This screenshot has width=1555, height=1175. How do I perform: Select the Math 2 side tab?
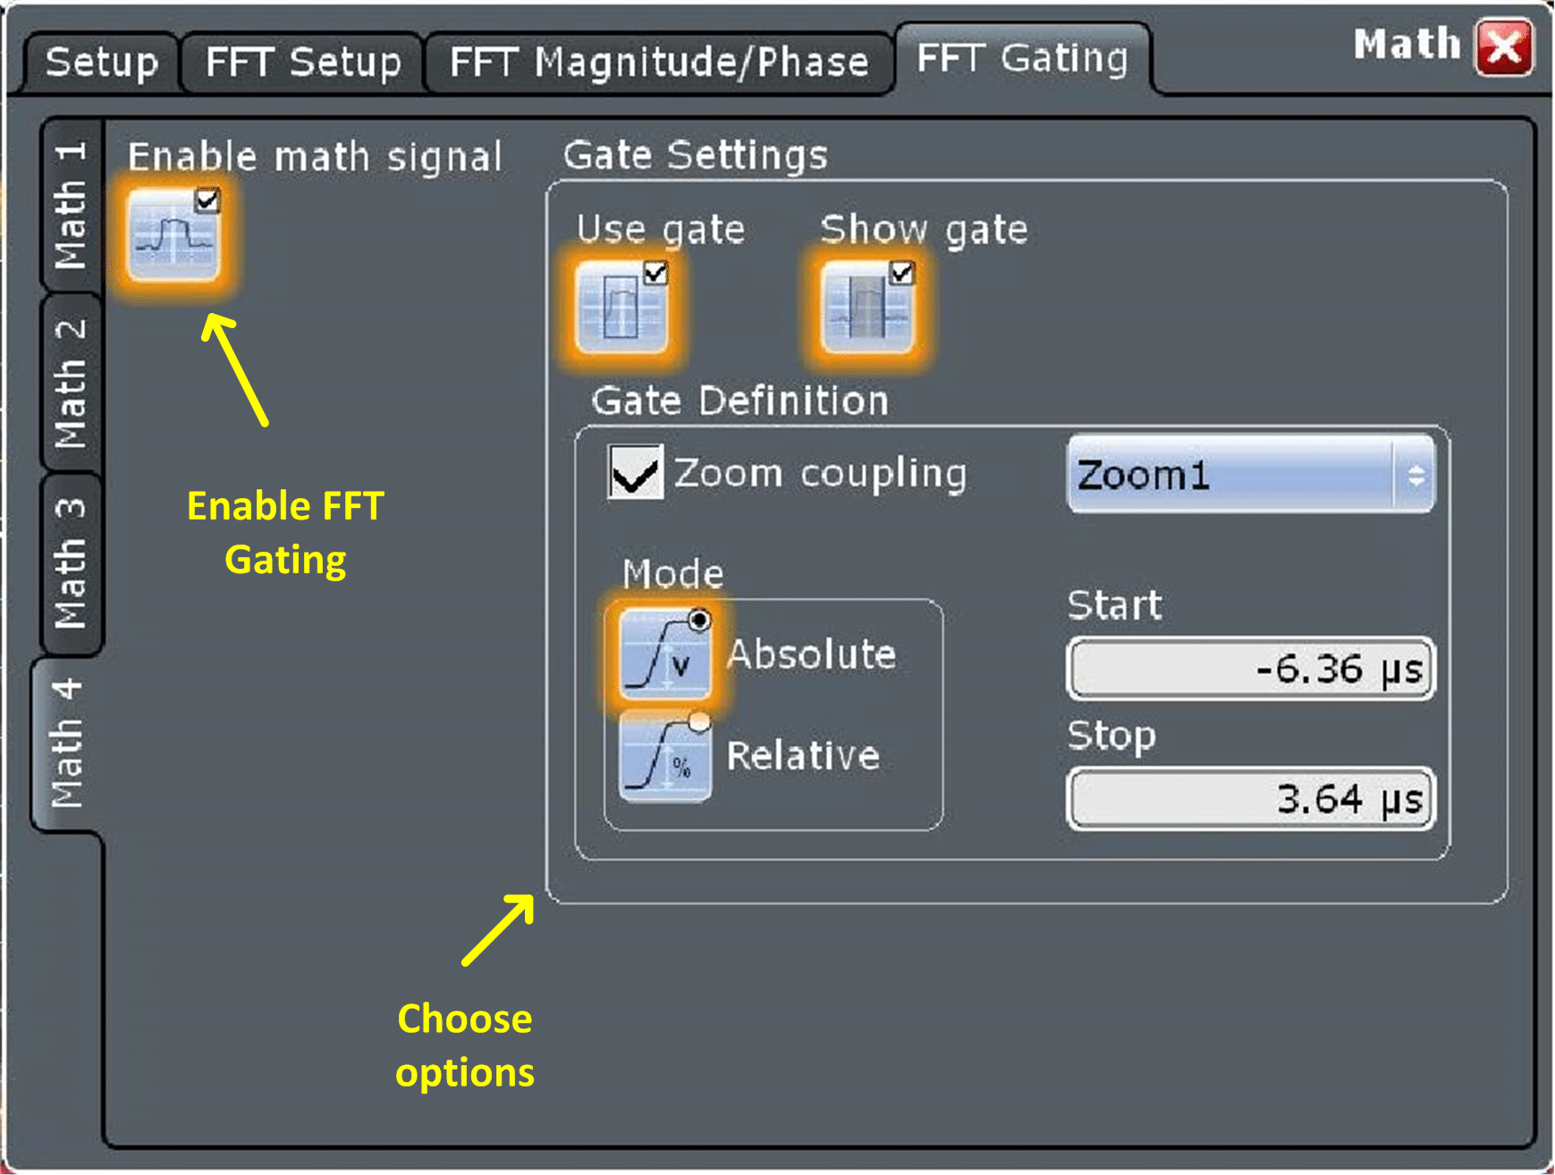[x=71, y=383]
